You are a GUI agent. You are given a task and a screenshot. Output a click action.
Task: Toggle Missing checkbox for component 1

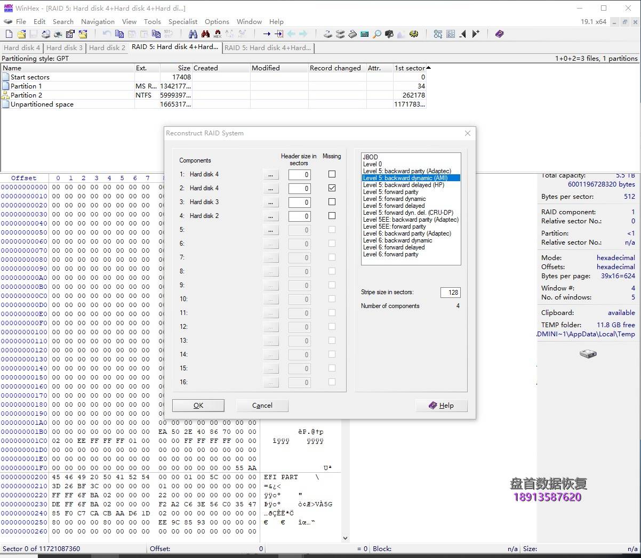coord(332,174)
